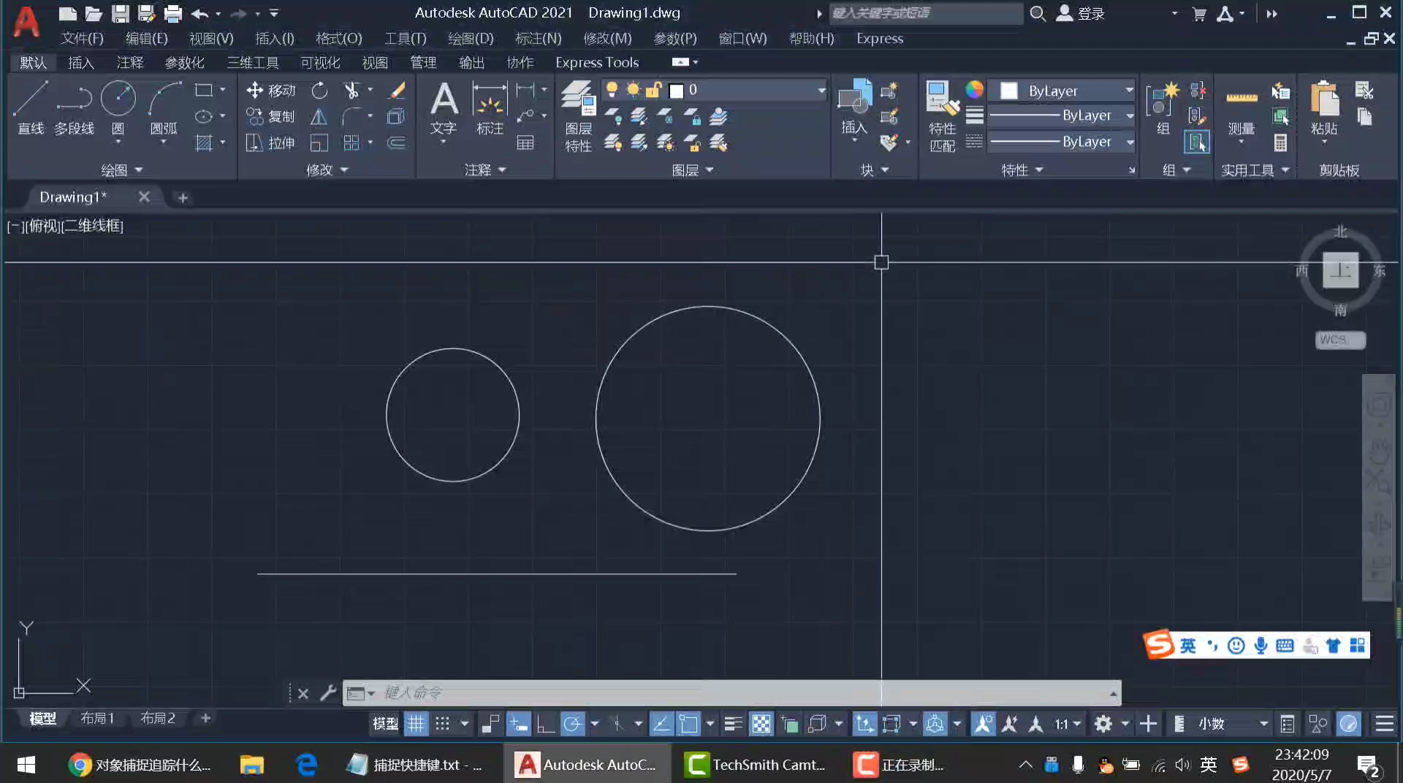1403x783 pixels.
Task: Activate the Mirror tool icon
Action: (319, 116)
